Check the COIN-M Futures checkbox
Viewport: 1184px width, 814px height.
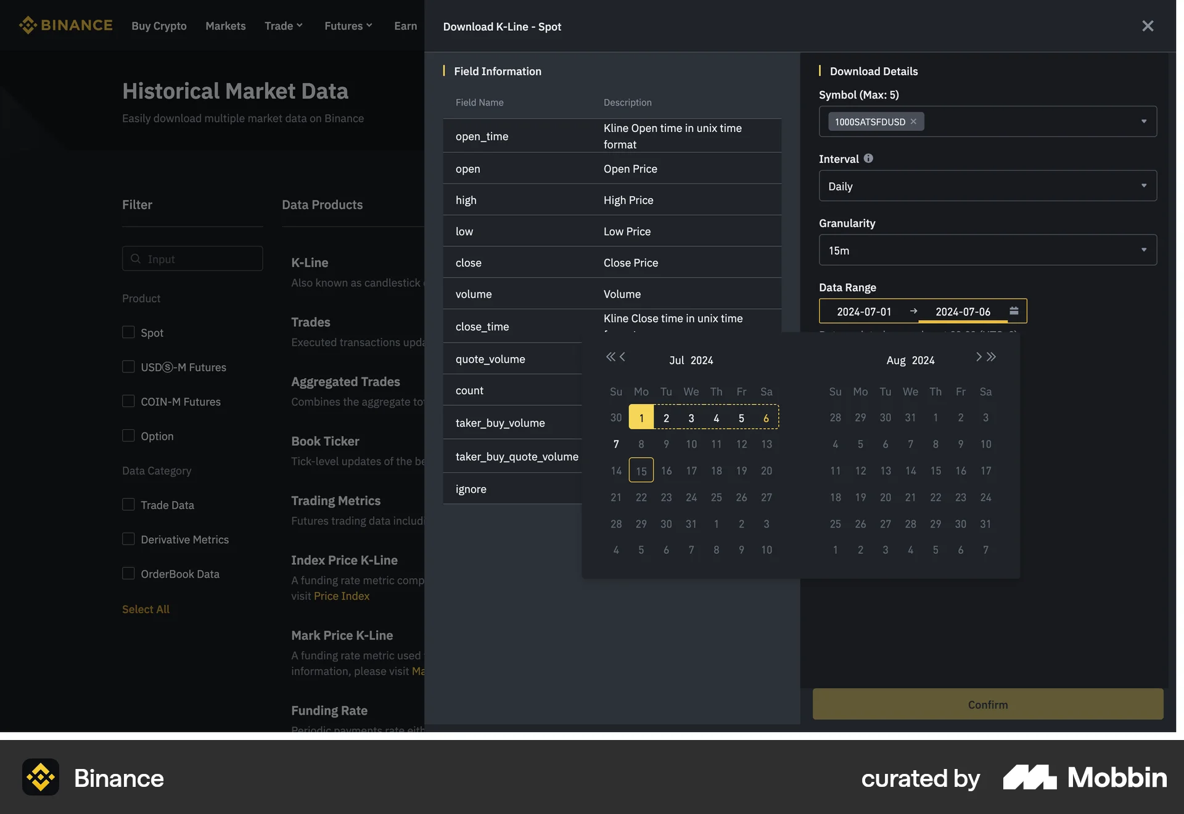point(128,401)
